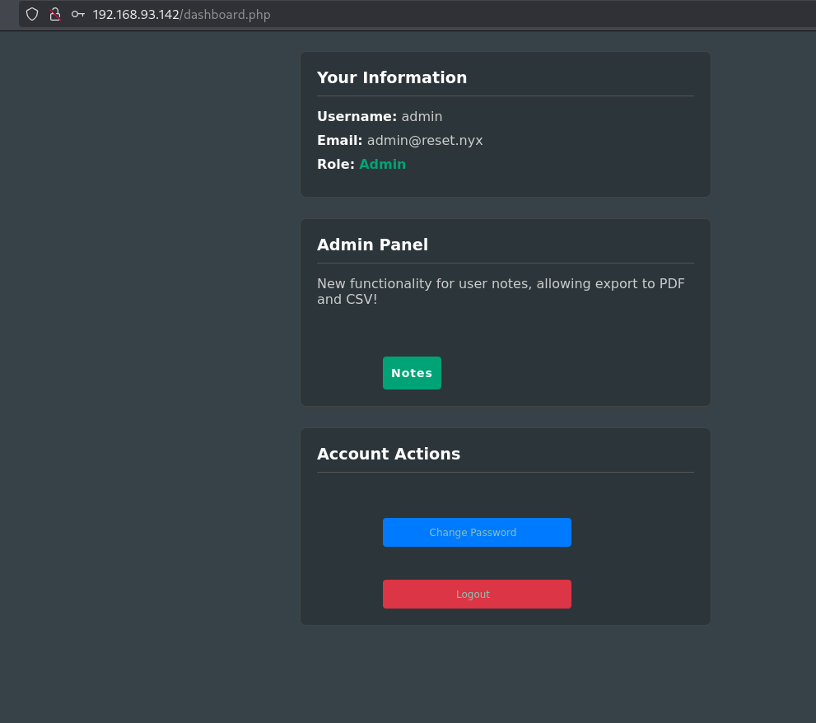Click the Account Actions heading
This screenshot has width=816, height=723.
point(389,454)
